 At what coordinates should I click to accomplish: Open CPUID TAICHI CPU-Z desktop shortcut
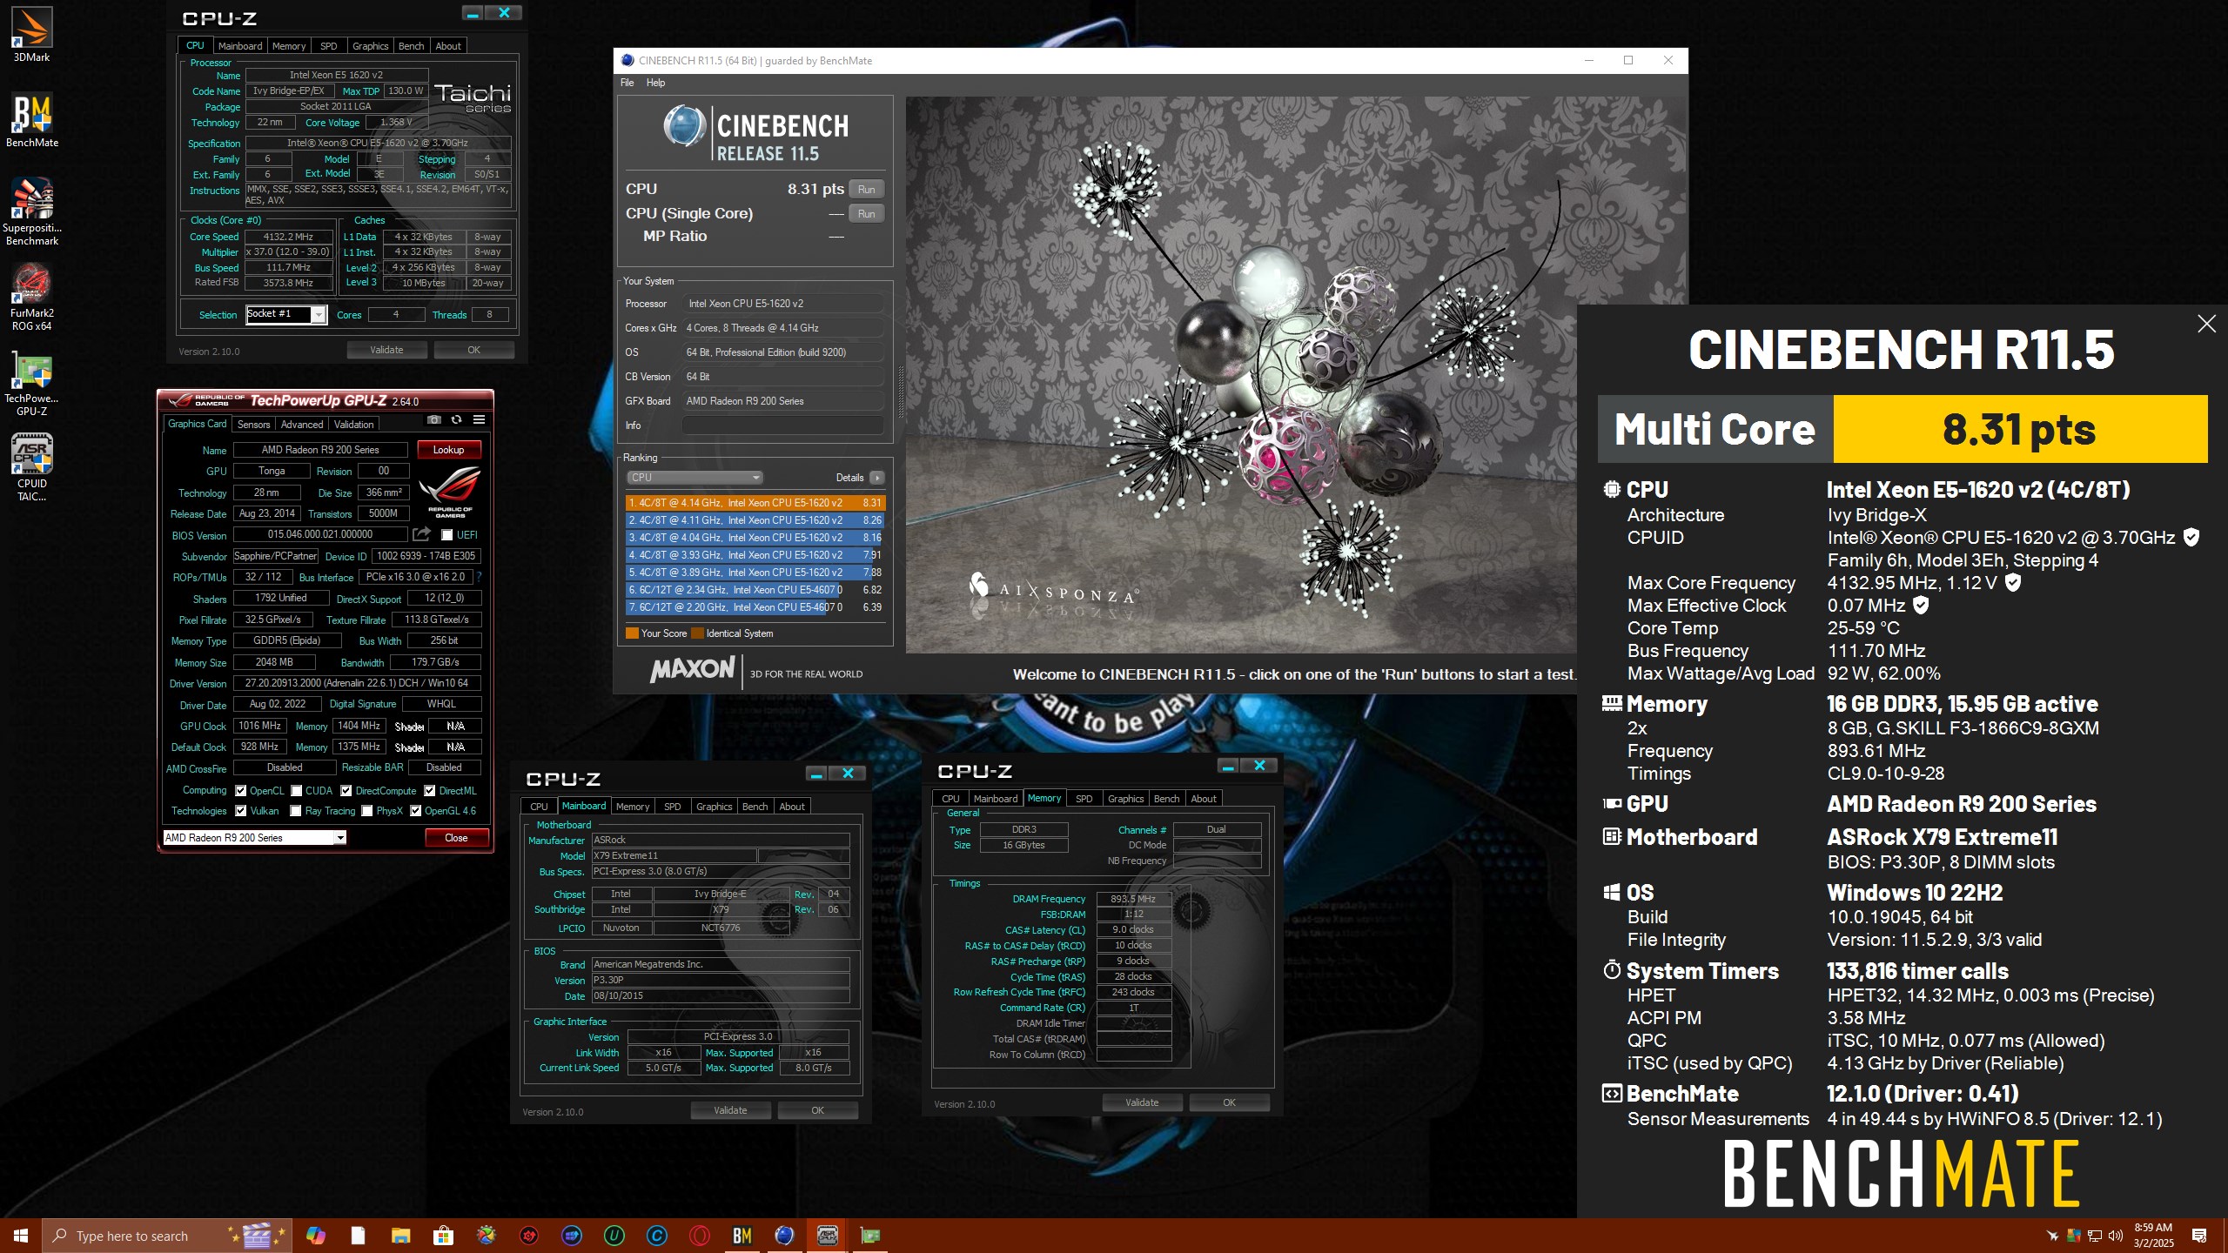coord(31,468)
